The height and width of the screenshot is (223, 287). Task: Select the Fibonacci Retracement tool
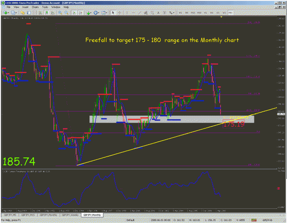click(x=152, y=13)
